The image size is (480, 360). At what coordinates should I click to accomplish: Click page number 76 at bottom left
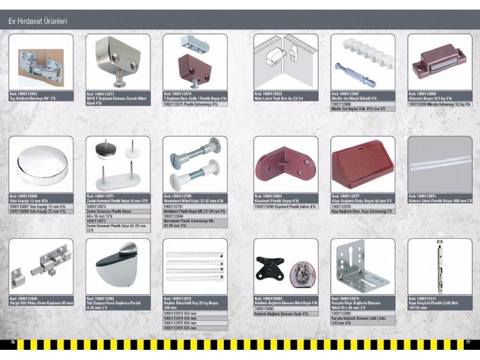(x=12, y=342)
